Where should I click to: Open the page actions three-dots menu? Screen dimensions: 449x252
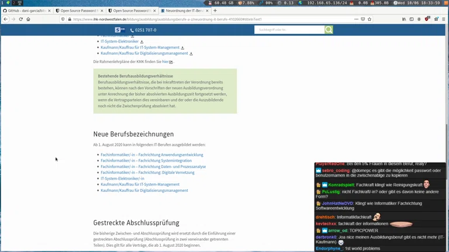[x=356, y=19]
